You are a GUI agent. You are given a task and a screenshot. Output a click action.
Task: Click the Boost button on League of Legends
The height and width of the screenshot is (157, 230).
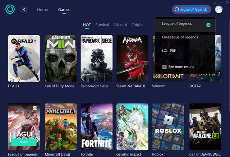click(x=24, y=142)
